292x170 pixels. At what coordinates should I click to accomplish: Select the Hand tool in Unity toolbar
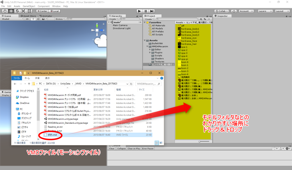[x=5, y=11]
